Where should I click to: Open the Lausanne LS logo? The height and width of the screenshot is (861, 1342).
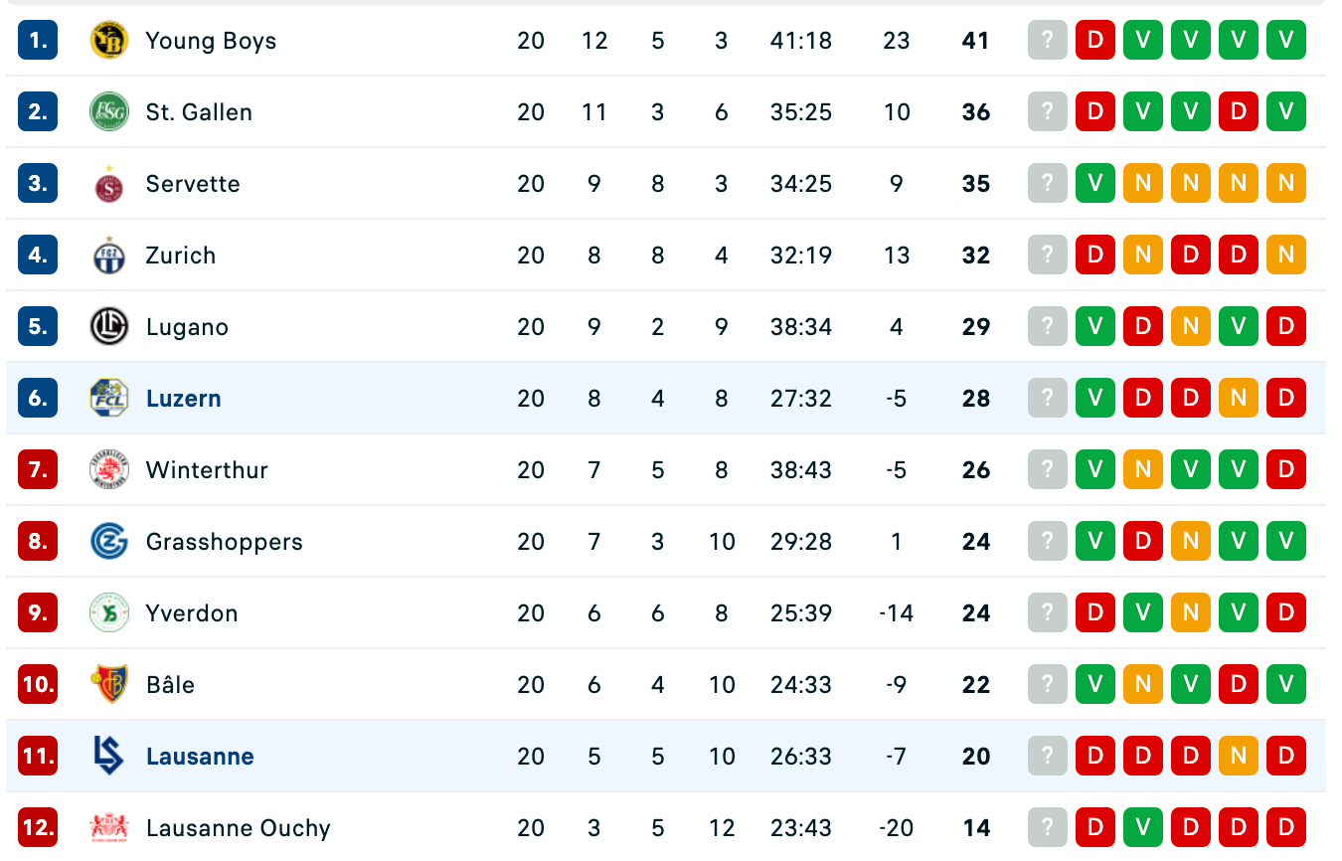tap(108, 757)
